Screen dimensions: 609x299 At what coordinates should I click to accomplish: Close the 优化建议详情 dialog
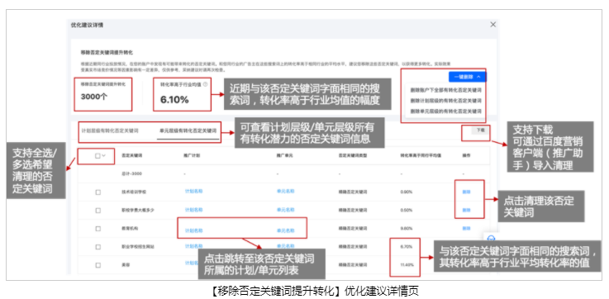click(x=492, y=25)
